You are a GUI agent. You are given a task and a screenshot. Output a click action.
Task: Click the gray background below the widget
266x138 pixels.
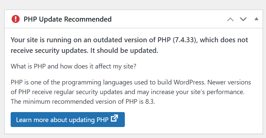tap(133, 136)
